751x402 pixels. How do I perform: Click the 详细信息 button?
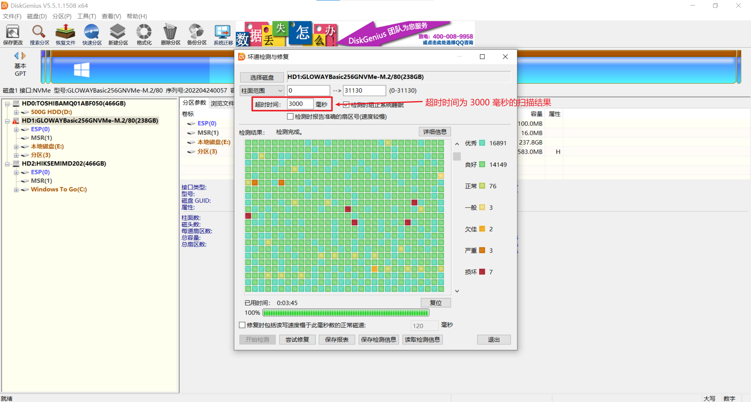coord(434,132)
